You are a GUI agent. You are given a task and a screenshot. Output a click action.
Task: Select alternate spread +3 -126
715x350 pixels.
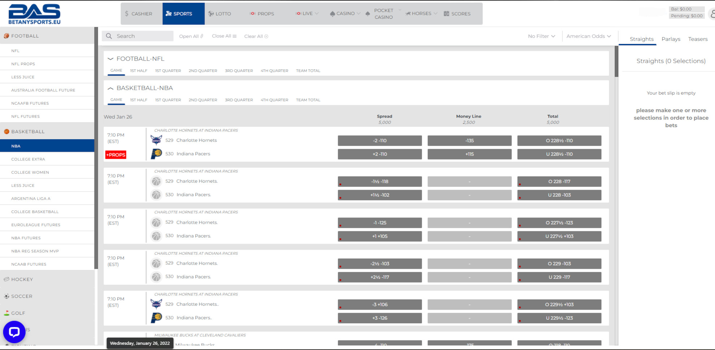[380, 318]
